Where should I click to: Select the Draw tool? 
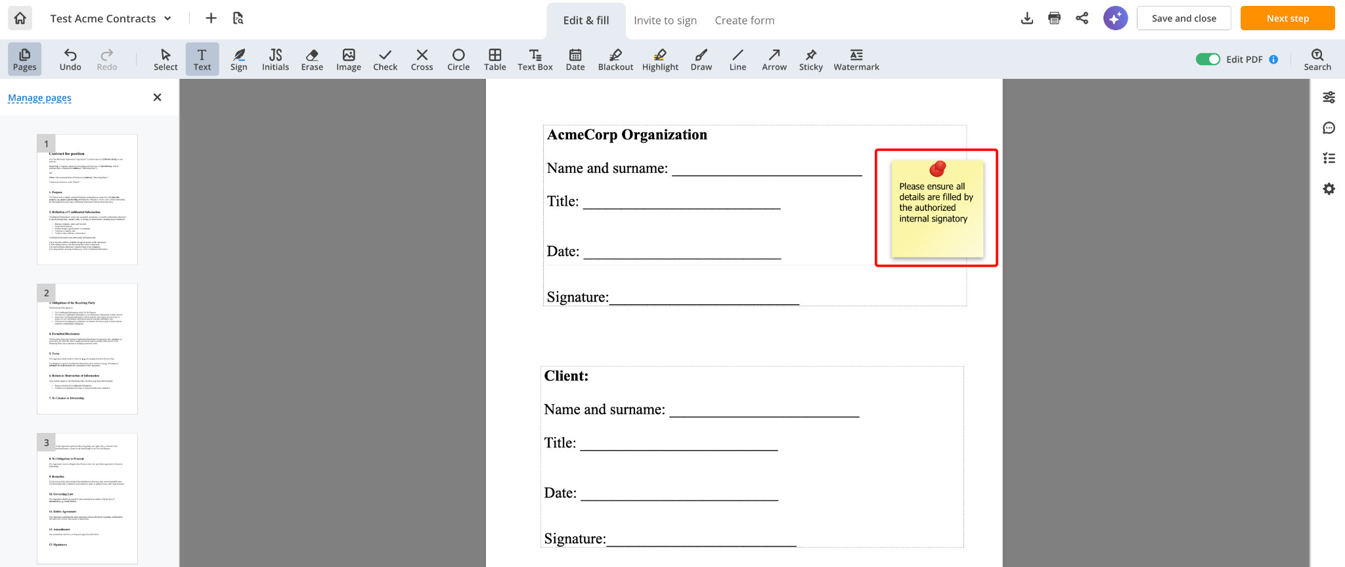point(701,59)
